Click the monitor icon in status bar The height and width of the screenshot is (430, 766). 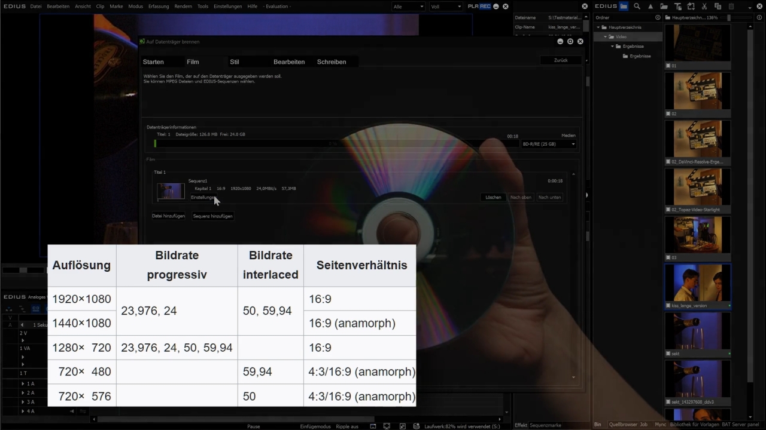pos(387,426)
